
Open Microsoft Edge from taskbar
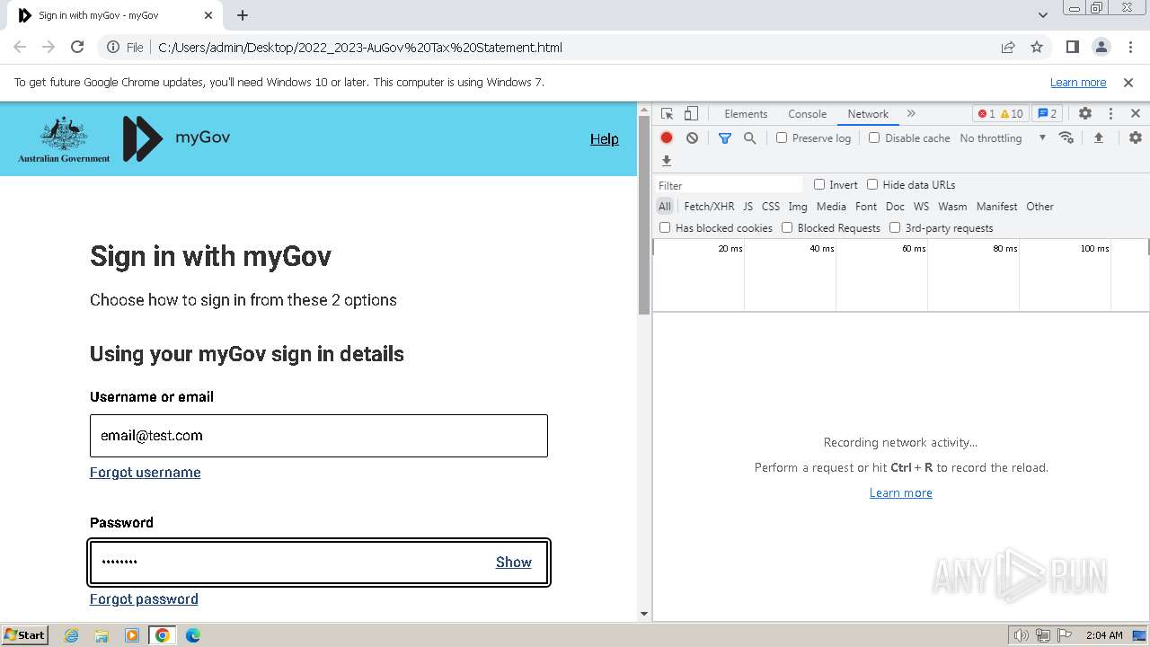pos(192,635)
